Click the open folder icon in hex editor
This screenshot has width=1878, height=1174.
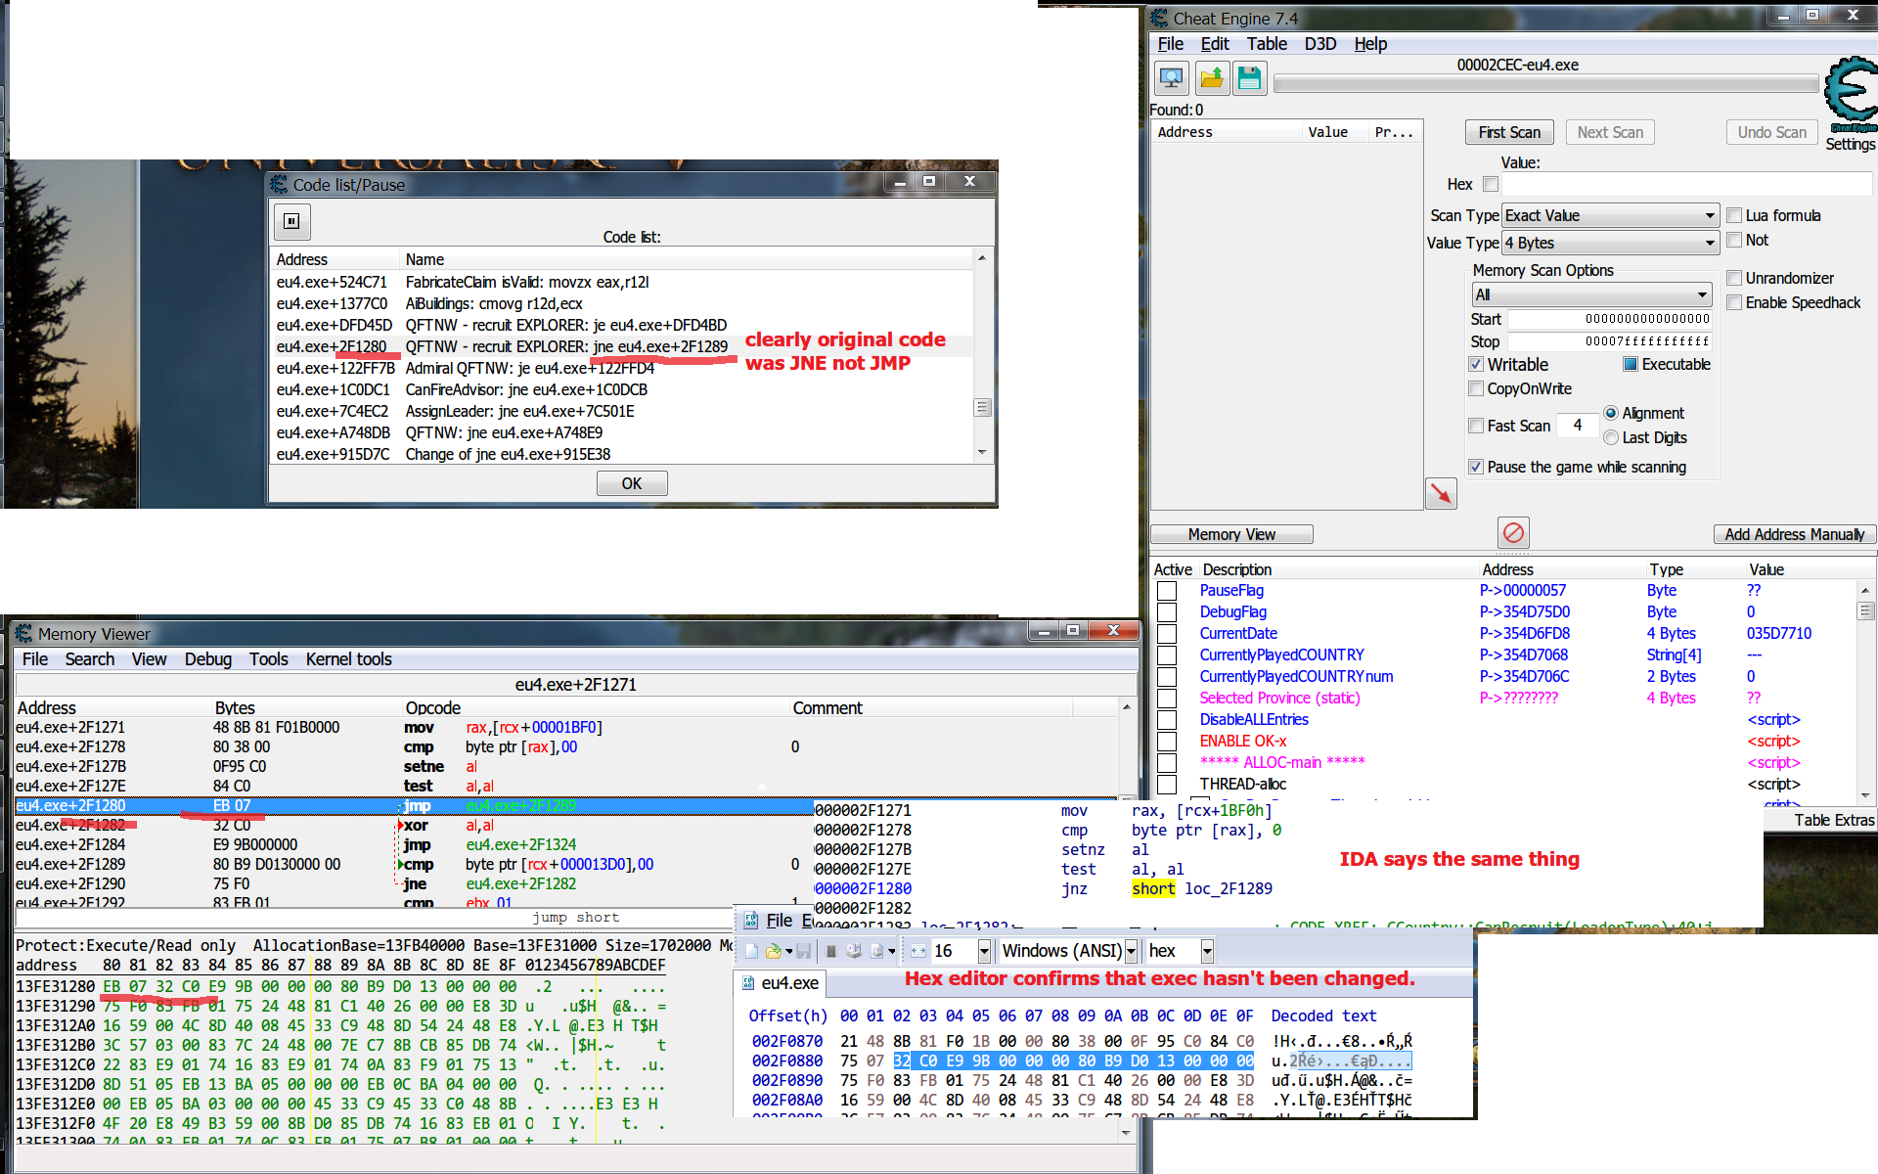(x=774, y=951)
